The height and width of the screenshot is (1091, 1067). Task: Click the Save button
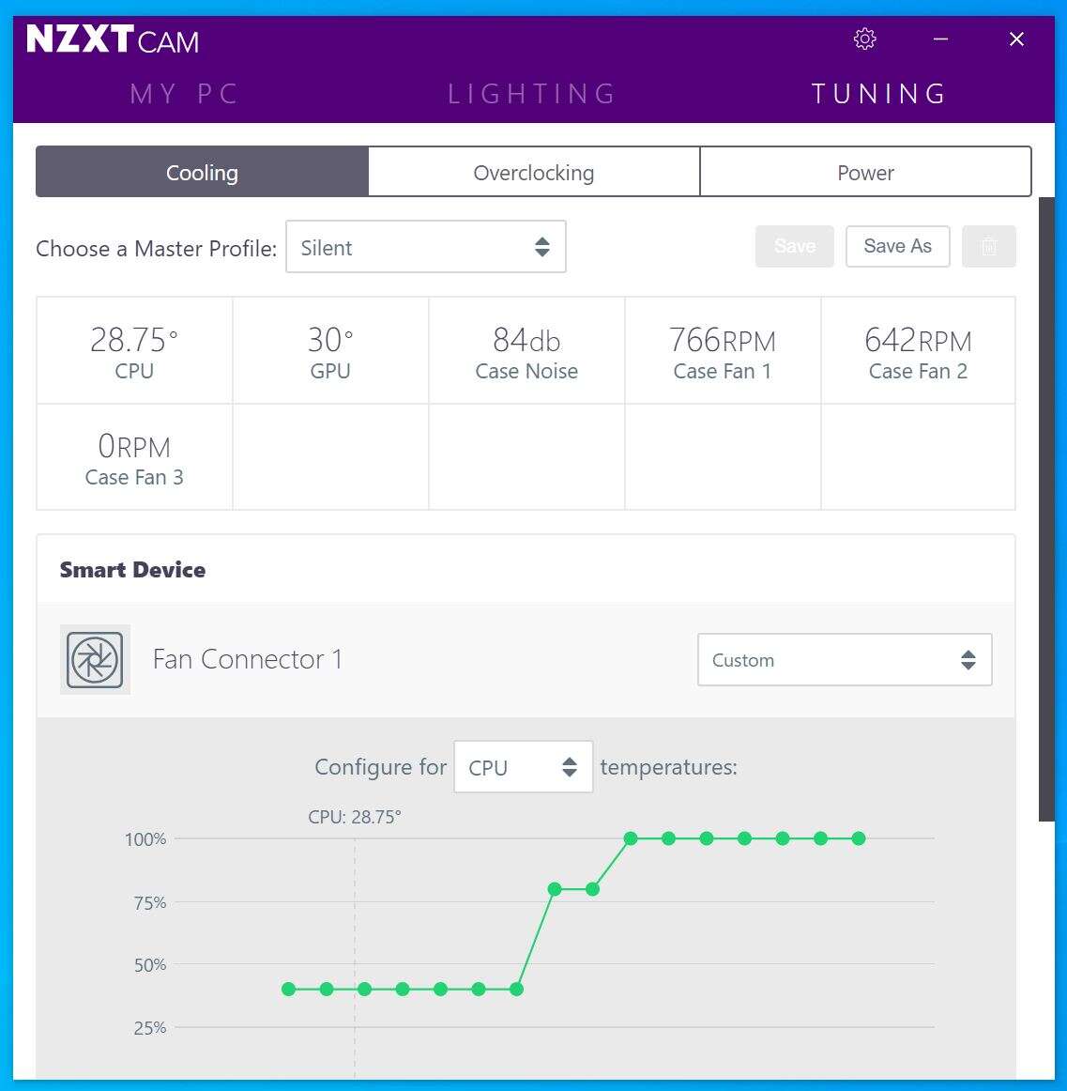(x=794, y=247)
